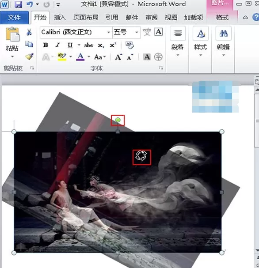Apply the font color A

click(80, 57)
